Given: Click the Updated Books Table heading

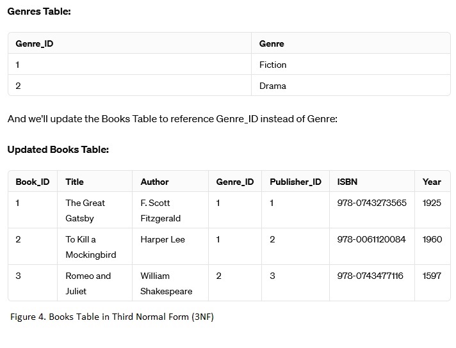Looking at the screenshot, I should point(58,150).
